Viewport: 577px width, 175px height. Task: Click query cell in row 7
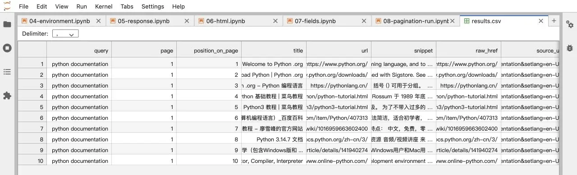click(79, 129)
